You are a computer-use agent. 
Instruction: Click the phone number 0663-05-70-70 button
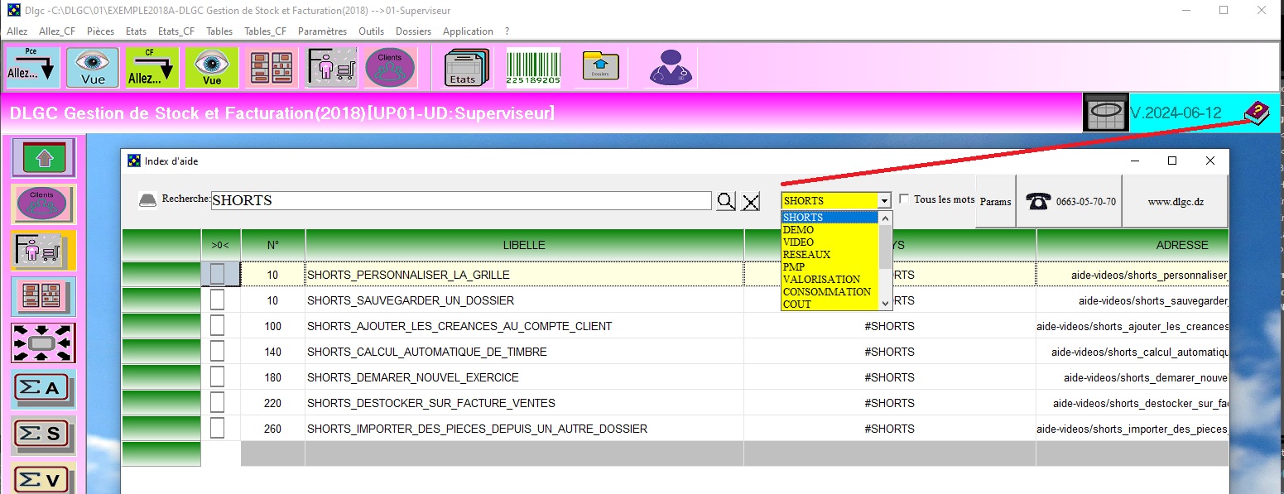(1069, 201)
